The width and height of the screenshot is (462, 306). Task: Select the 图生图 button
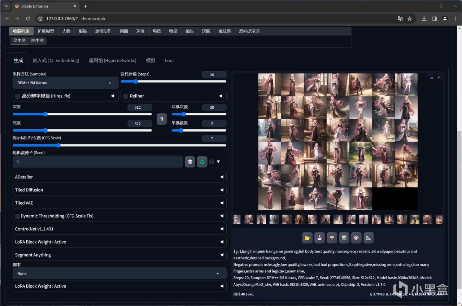pyautogui.click(x=38, y=41)
